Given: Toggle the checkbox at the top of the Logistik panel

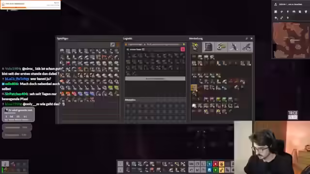Looking at the screenshot, I should pos(126,44).
